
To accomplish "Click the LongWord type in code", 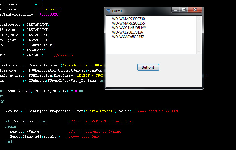I will [35, 50].
